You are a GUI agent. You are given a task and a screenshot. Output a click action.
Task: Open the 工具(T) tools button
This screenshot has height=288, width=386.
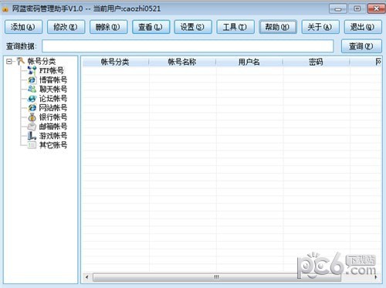point(235,27)
